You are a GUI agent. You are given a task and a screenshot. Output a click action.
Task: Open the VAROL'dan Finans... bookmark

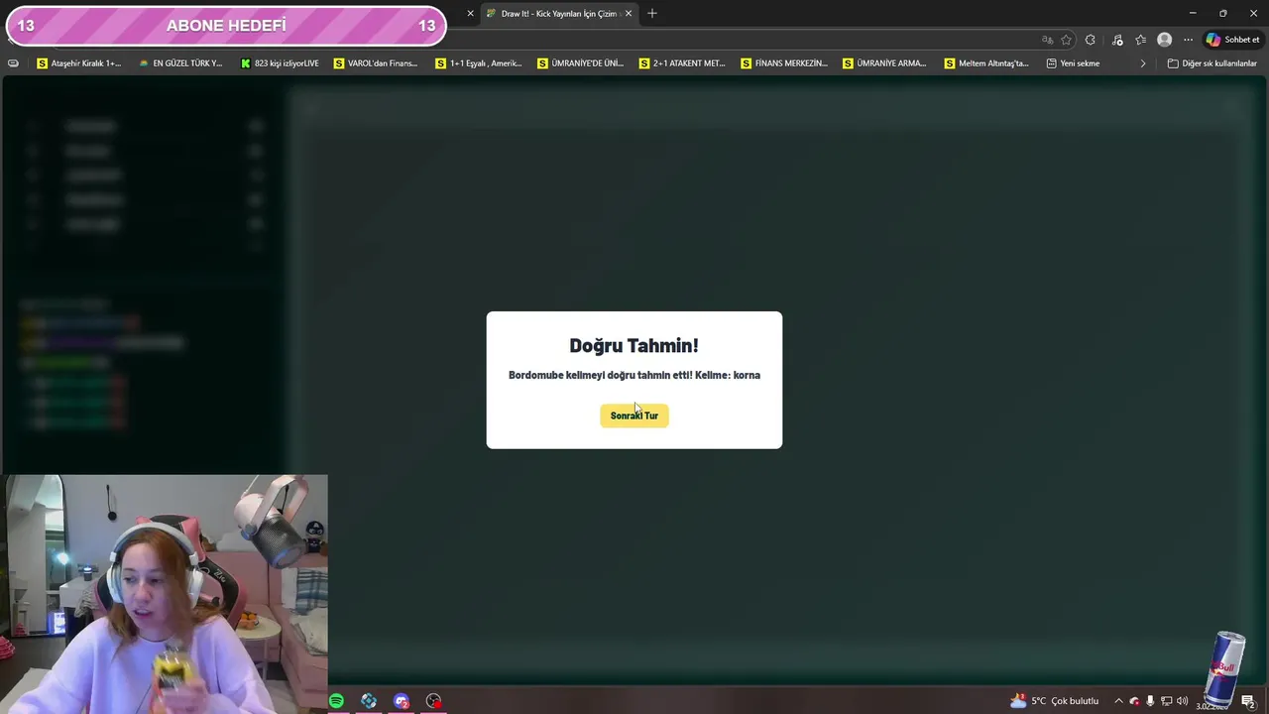[376, 63]
